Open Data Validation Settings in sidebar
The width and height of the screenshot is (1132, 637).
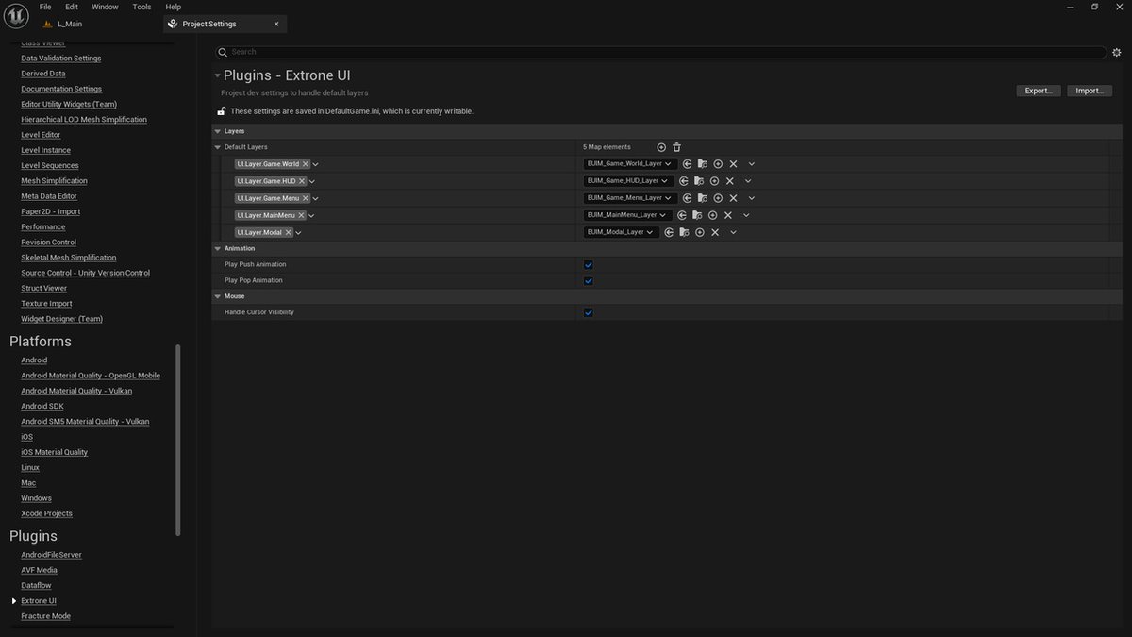(61, 59)
